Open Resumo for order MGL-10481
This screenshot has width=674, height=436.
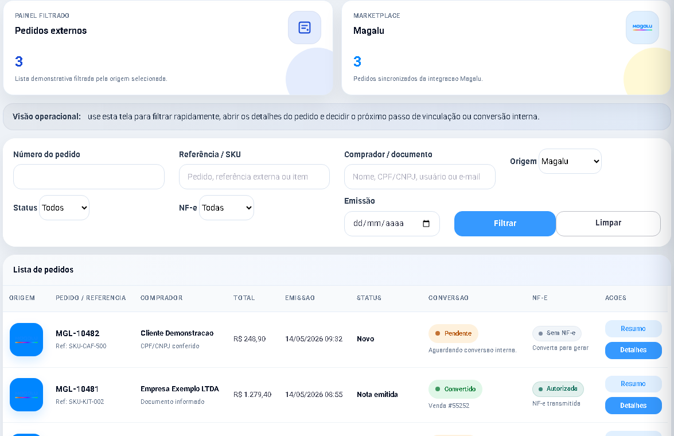(633, 384)
